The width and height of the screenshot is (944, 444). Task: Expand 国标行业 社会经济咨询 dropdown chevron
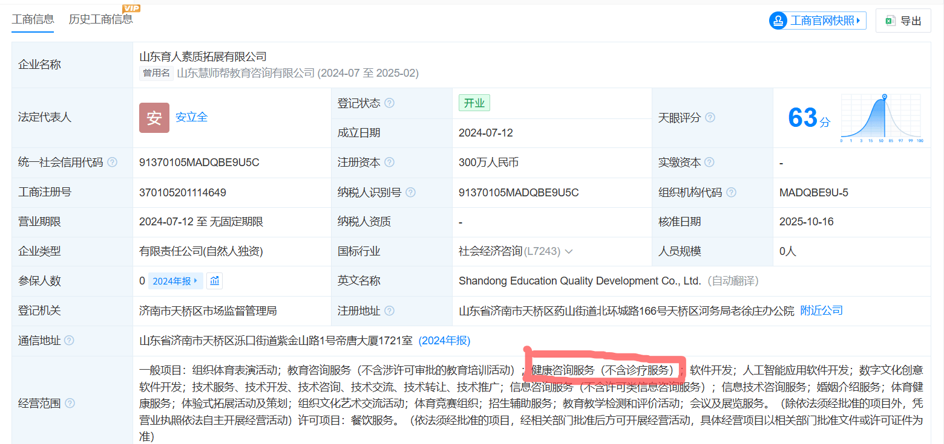[568, 251]
